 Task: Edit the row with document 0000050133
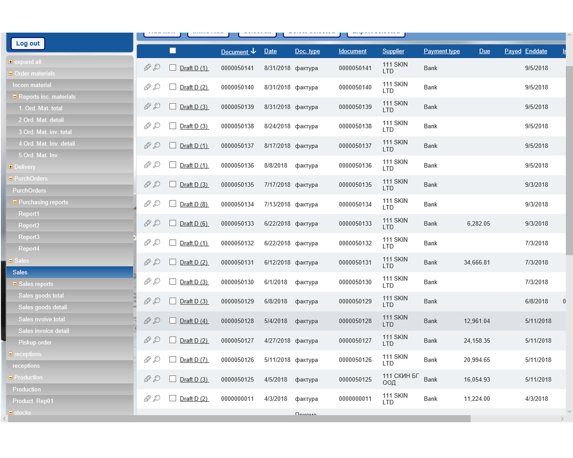coord(147,223)
